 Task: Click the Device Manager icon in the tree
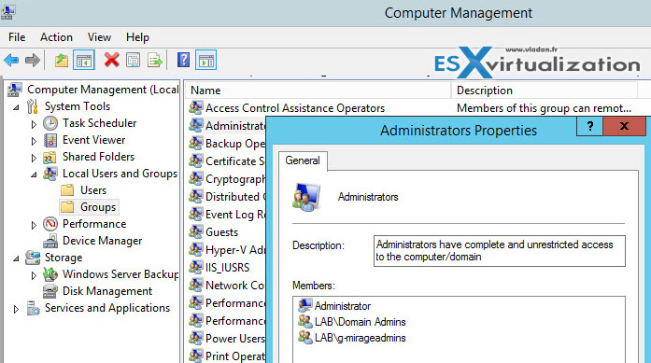pyautogui.click(x=50, y=241)
